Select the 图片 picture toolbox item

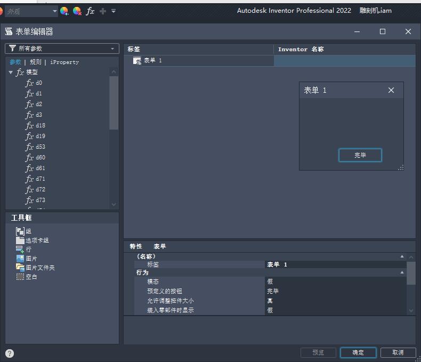27,259
